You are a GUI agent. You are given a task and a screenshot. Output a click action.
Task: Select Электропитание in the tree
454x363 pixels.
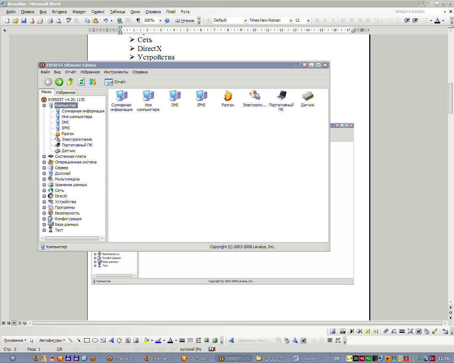[x=77, y=139]
